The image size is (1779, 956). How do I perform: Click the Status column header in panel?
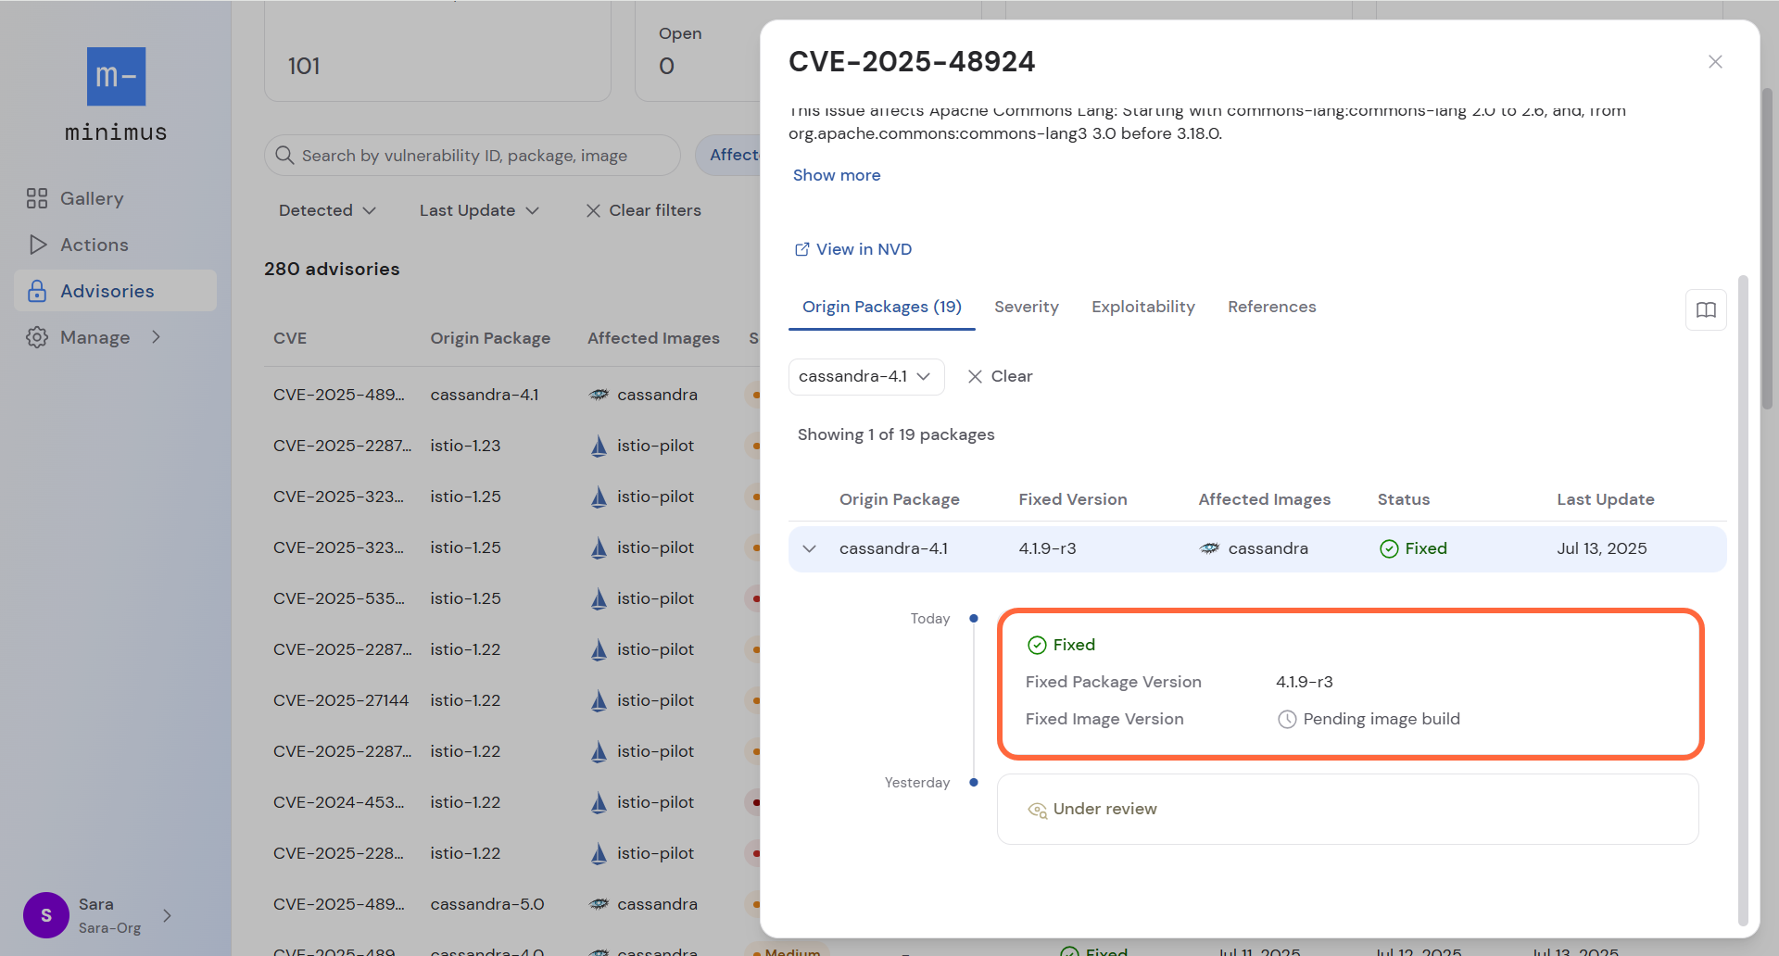(1404, 499)
